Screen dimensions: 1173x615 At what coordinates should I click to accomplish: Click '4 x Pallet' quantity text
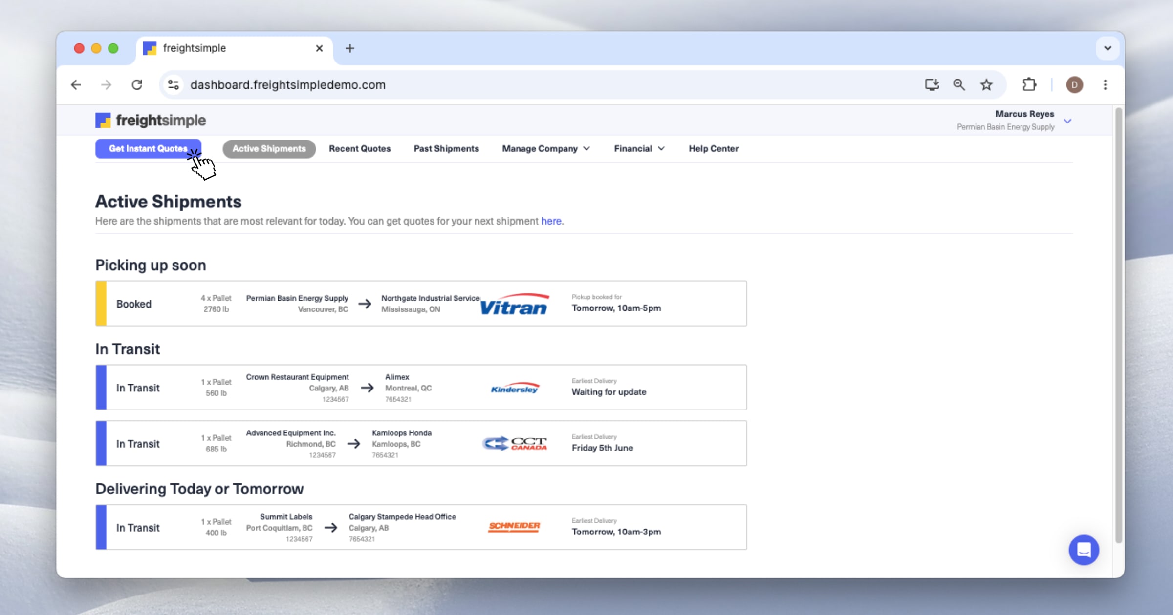pyautogui.click(x=216, y=298)
